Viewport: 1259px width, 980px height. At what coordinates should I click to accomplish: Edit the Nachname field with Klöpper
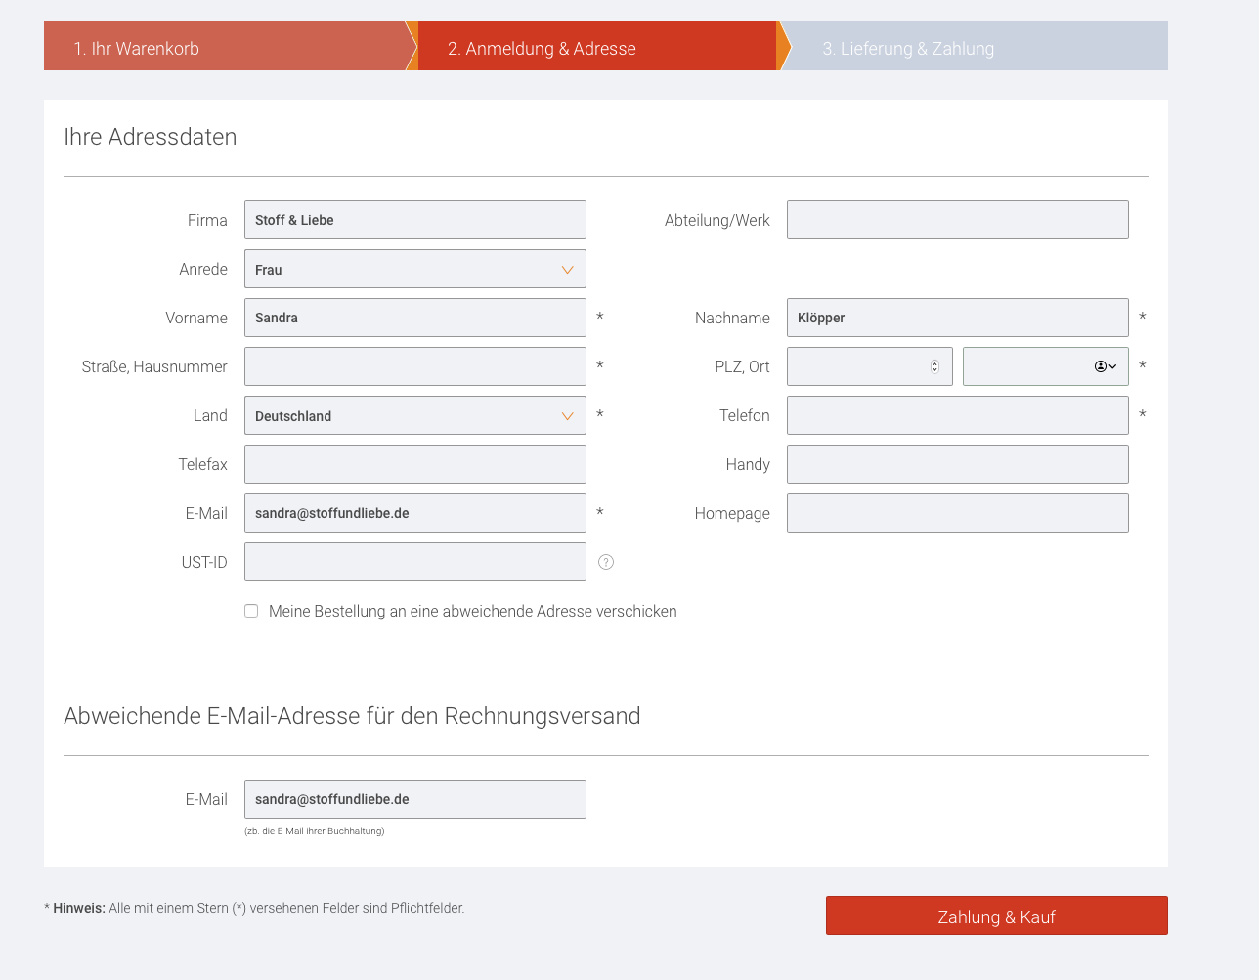tap(957, 318)
